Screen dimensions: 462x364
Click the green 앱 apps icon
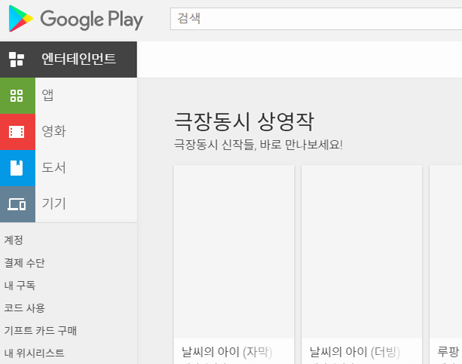point(17,96)
